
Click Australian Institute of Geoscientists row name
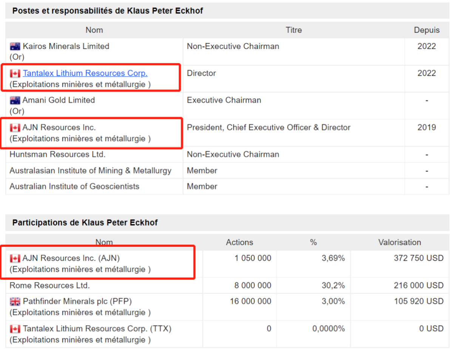click(74, 186)
